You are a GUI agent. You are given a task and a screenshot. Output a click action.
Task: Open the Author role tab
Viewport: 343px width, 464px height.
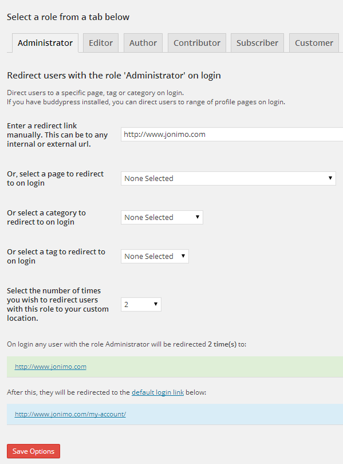coord(143,43)
